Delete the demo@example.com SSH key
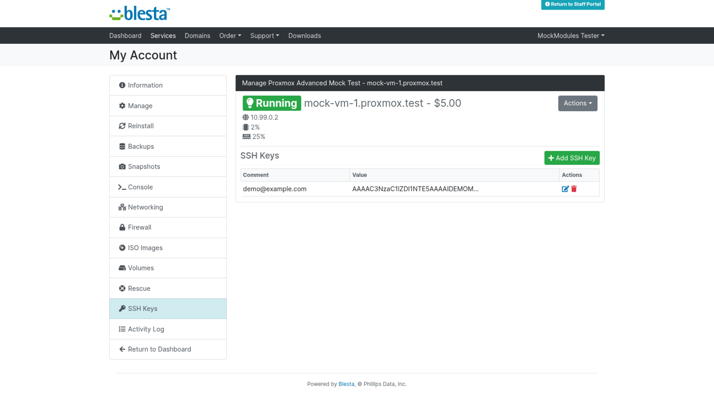The image size is (714, 402). pyautogui.click(x=574, y=189)
